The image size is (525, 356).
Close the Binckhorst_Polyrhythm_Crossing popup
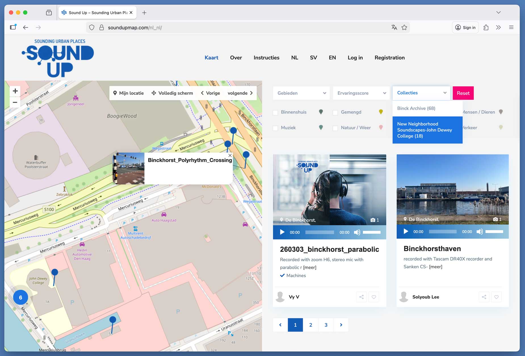(230, 155)
